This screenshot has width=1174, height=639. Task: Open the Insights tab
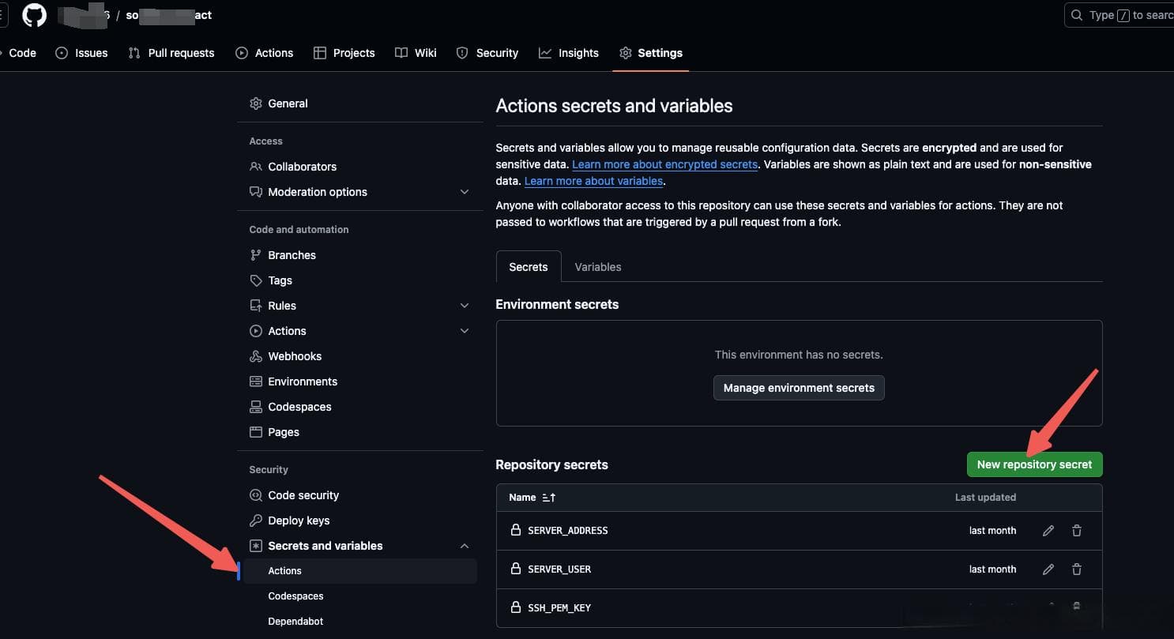click(569, 53)
